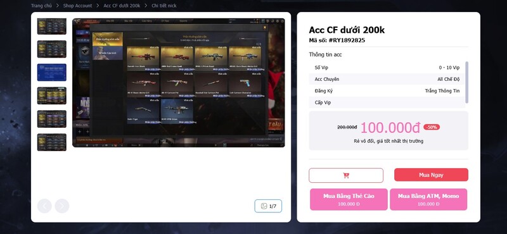Click the Mua Ngay button
Viewport: 507px width, 234px height.
[x=431, y=175]
